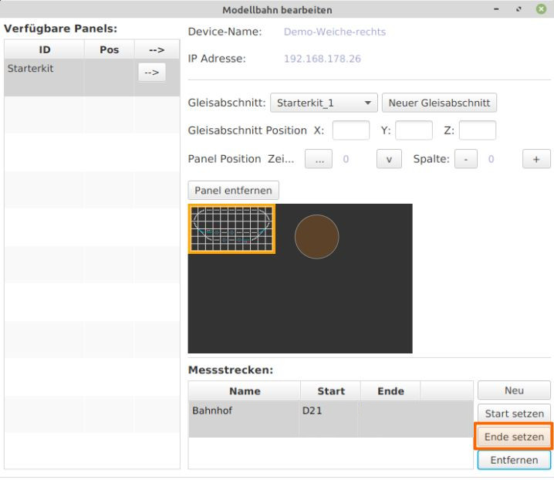Click the Name column header in Messstrecken
This screenshot has height=480, width=554.
tap(245, 391)
